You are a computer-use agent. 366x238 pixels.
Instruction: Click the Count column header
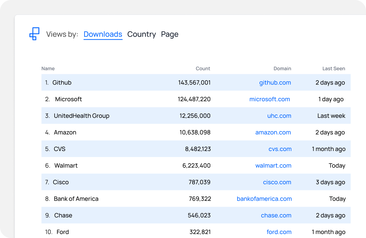(203, 69)
